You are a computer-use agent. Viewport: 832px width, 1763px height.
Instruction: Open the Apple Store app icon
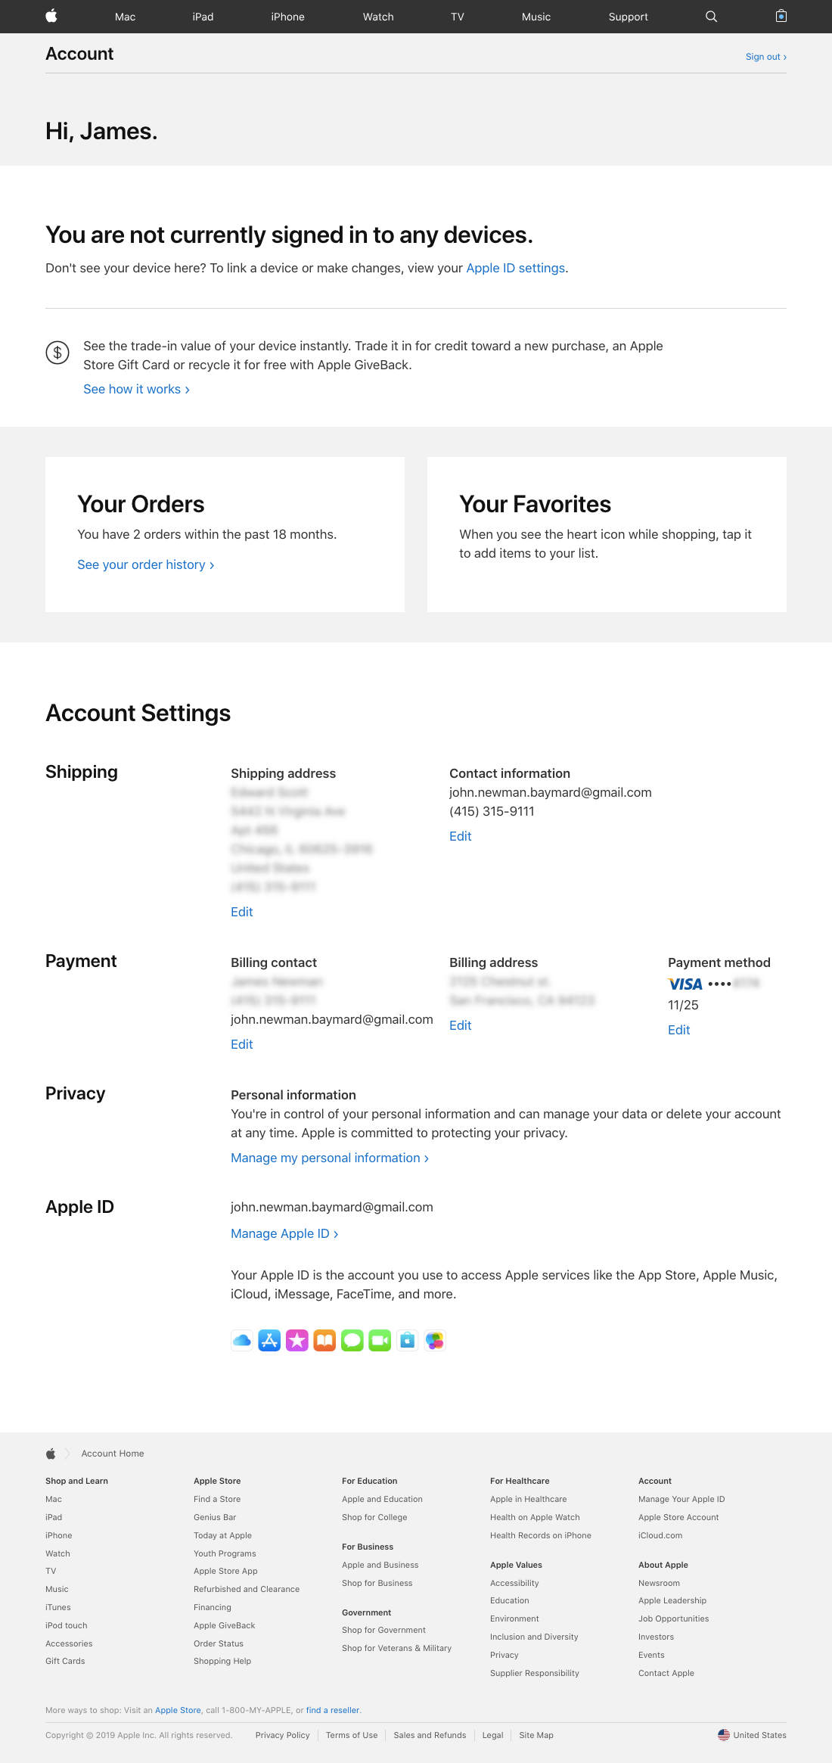(407, 1340)
